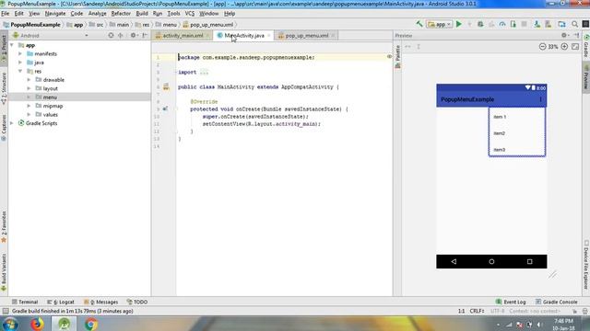
Task: Expand Gradle Scripts node
Action: tap(12, 123)
